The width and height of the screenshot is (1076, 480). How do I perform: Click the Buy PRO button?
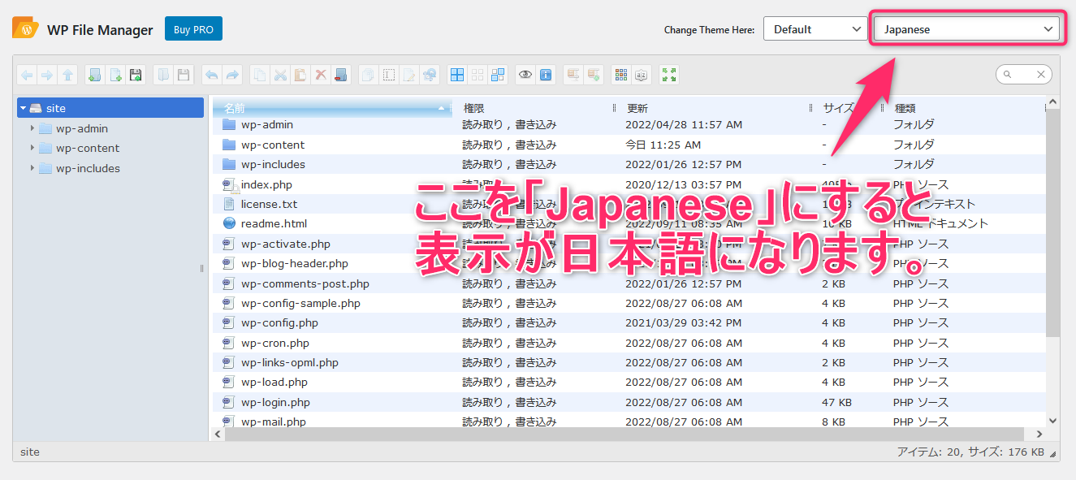click(193, 29)
